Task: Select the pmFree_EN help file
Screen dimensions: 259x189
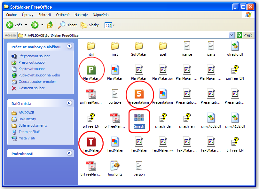Action: point(235,72)
